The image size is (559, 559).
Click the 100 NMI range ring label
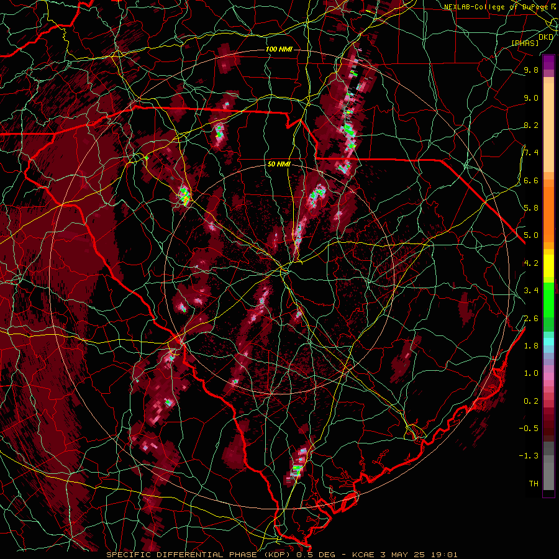tap(279, 49)
